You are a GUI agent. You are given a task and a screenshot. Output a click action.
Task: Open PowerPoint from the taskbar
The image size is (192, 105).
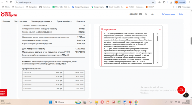tap(108, 102)
